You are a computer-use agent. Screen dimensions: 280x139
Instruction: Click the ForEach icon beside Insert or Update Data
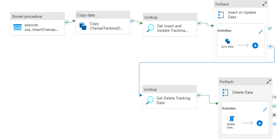[x=221, y=15]
